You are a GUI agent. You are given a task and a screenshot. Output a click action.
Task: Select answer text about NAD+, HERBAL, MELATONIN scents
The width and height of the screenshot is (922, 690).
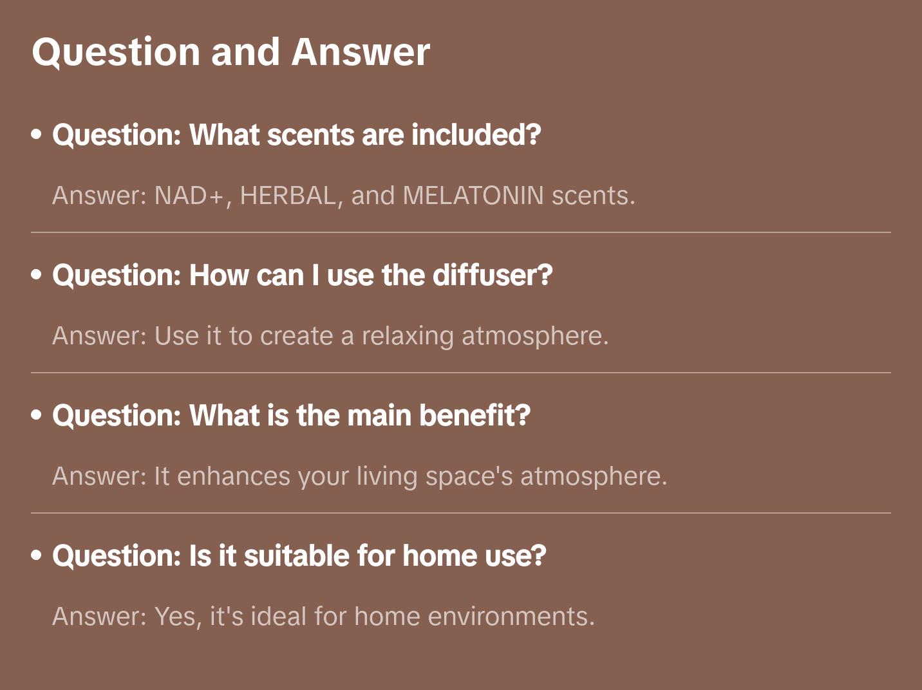coord(344,196)
